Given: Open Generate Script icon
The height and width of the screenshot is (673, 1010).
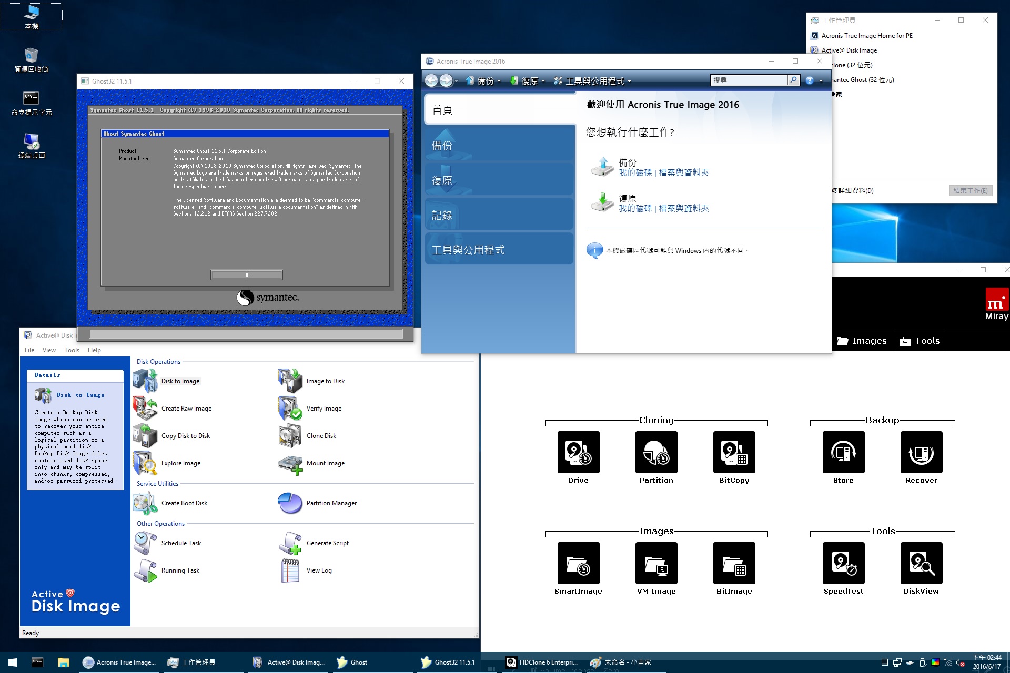Looking at the screenshot, I should click(290, 543).
